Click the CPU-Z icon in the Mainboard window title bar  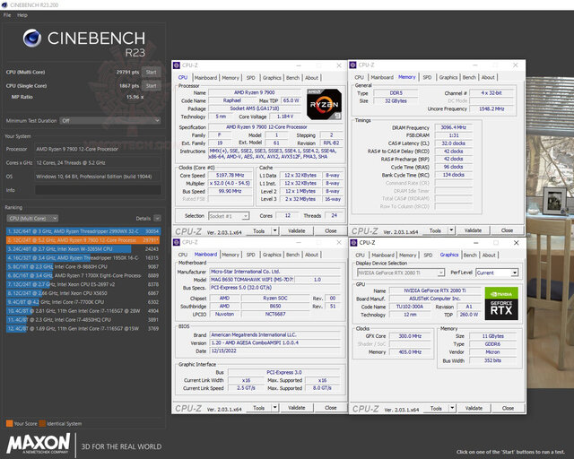(x=178, y=244)
